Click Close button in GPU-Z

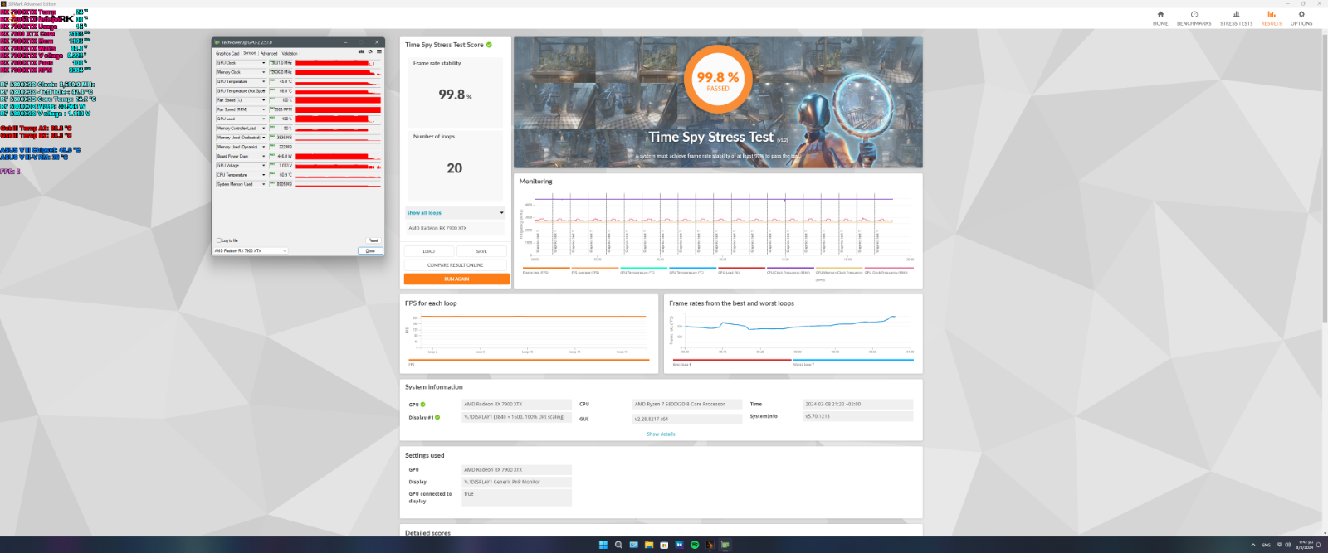(x=370, y=250)
